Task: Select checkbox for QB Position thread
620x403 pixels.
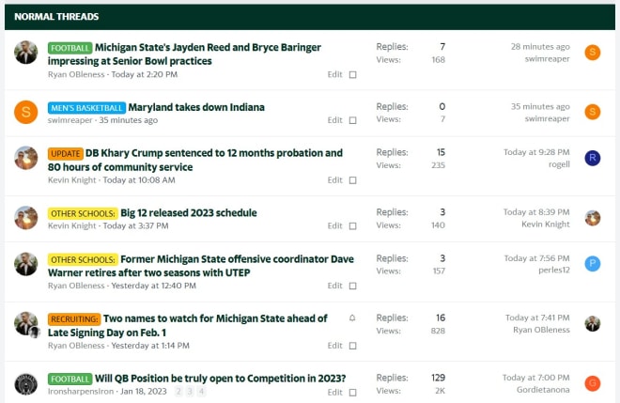Action: pos(352,393)
